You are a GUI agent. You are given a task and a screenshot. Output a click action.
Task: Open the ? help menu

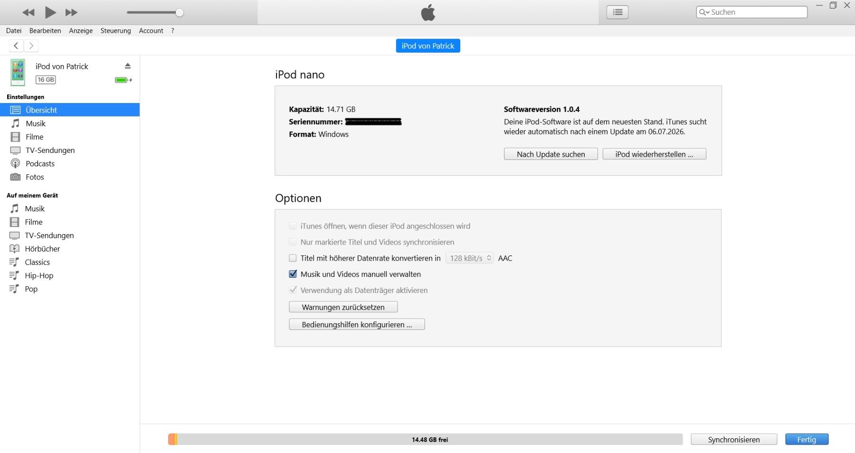(x=172, y=30)
